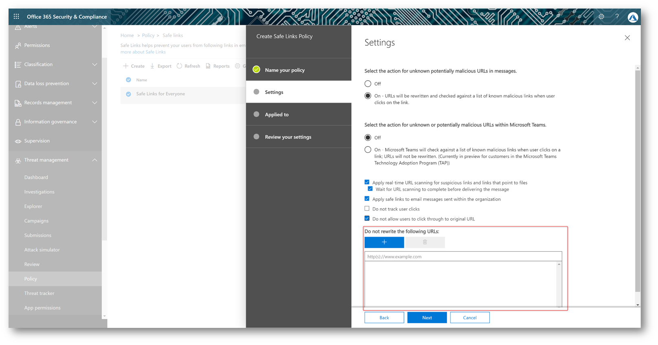
Task: Click the trash delete URL button
Action: [425, 242]
